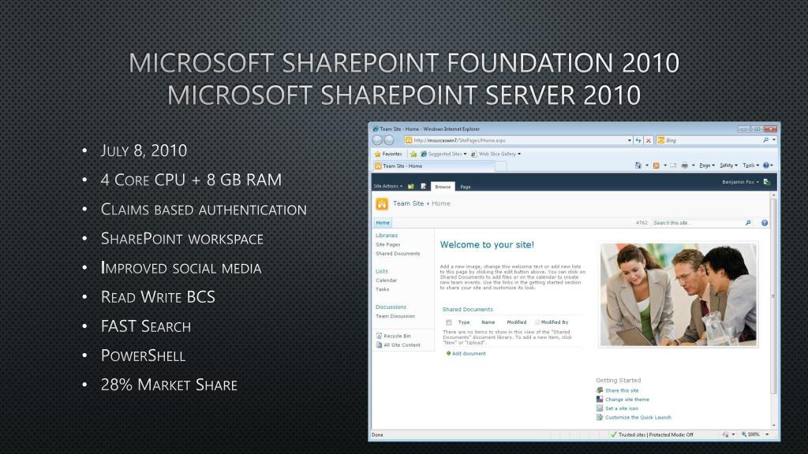Click the SharePoint search magnifier icon
The height and width of the screenshot is (454, 808).
(x=748, y=223)
